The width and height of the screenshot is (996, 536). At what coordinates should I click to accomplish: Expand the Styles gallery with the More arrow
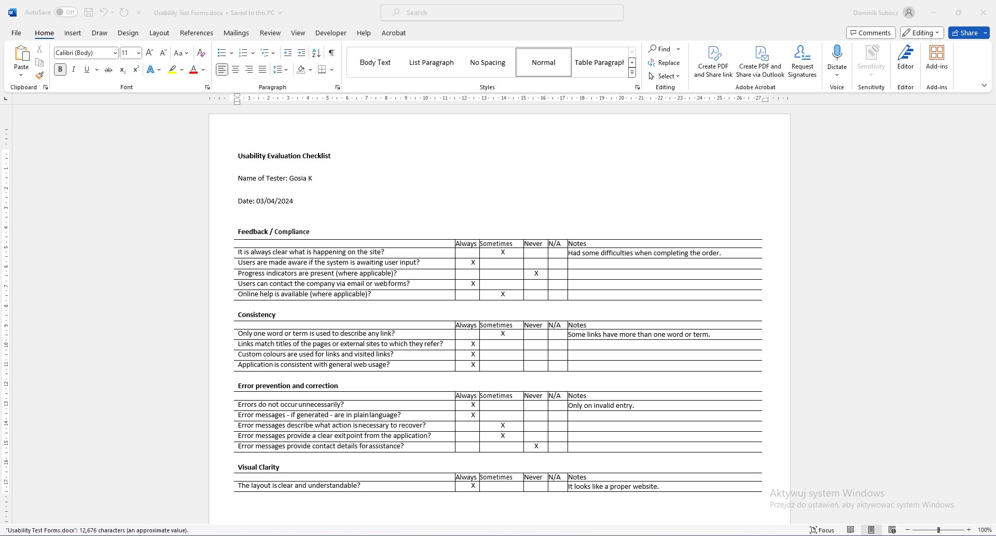pyautogui.click(x=632, y=73)
